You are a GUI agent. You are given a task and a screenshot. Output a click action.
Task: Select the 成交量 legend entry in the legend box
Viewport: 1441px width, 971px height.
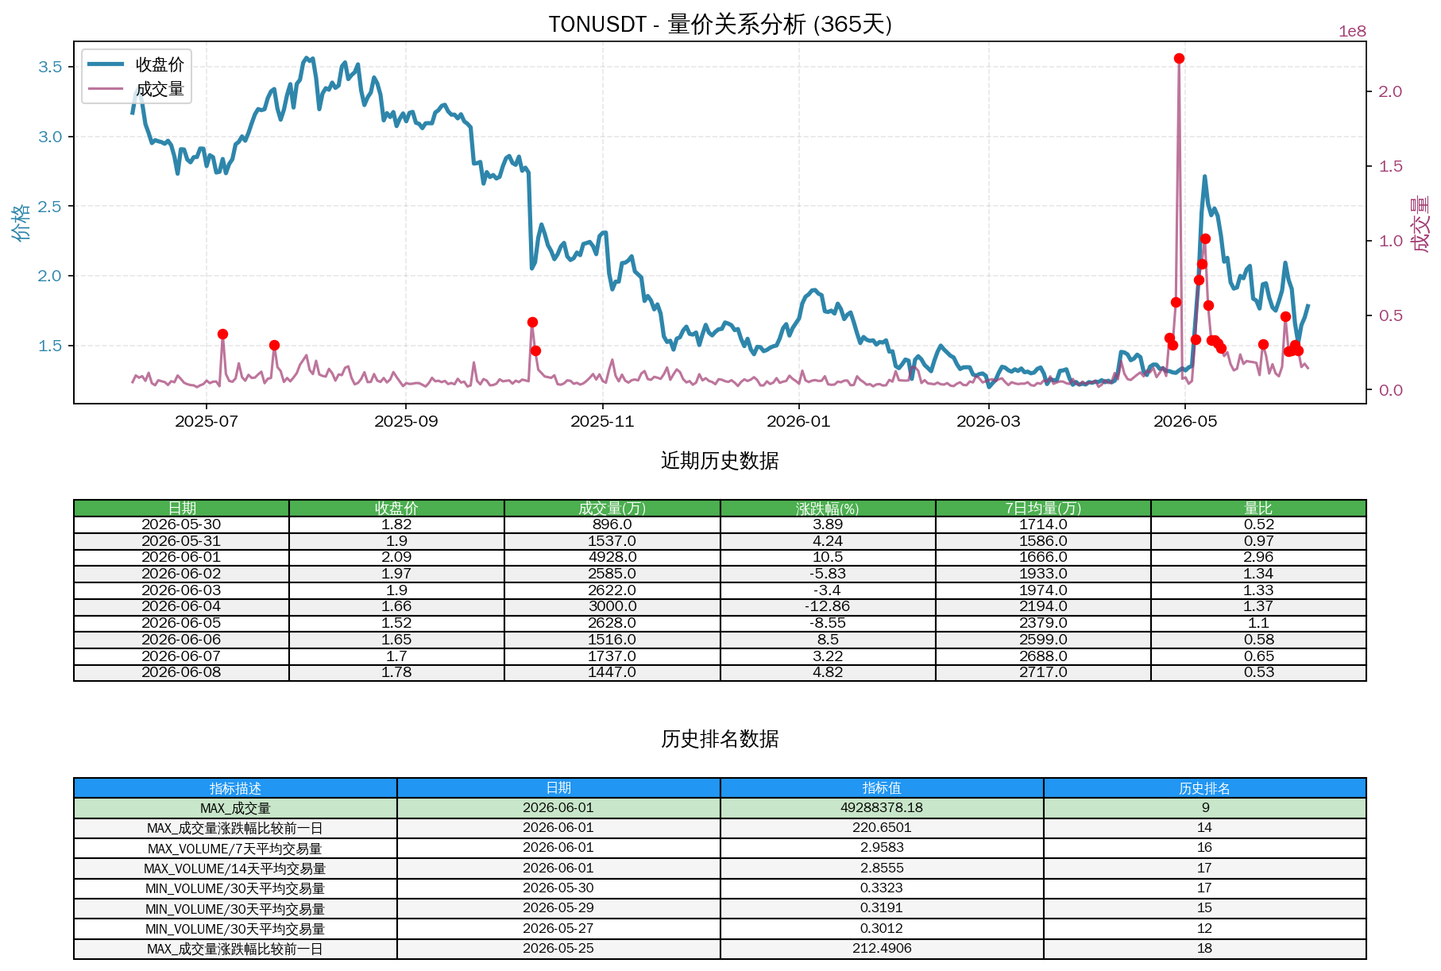click(x=135, y=89)
